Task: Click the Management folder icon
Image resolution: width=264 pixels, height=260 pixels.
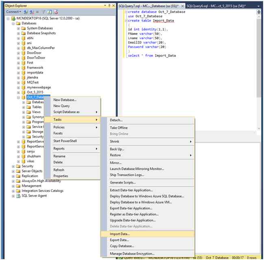Action: (x=18, y=186)
